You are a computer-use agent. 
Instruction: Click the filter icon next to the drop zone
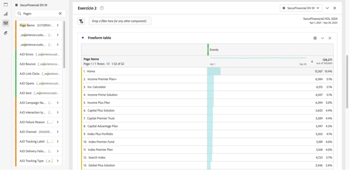coord(81,21)
